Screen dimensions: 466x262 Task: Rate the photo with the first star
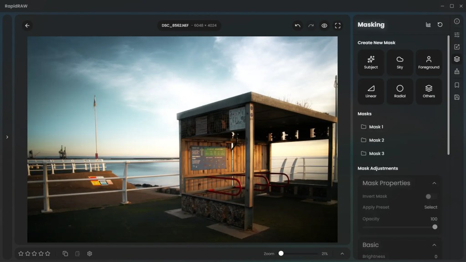(21, 253)
